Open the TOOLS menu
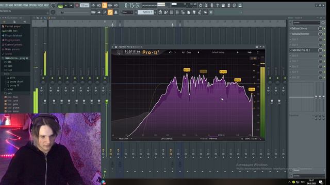Screen dimensions: 330x185 [x=40, y=5]
